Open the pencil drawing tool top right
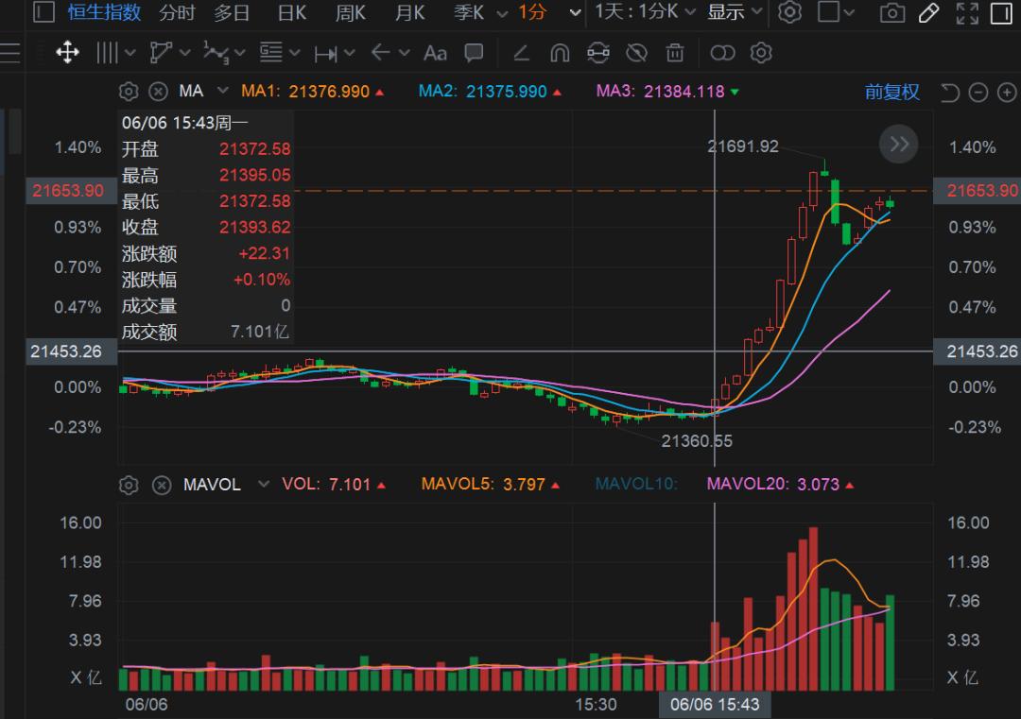1021x719 pixels. [927, 13]
